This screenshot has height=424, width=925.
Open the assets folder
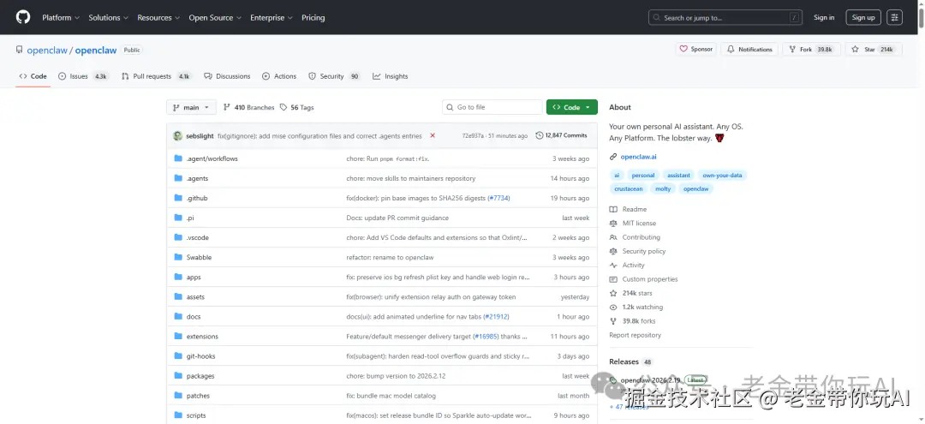(x=195, y=297)
